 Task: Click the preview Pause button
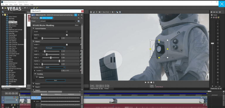pos(148,82)
